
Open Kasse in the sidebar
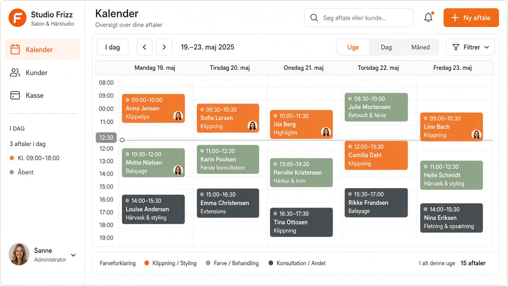point(42,95)
